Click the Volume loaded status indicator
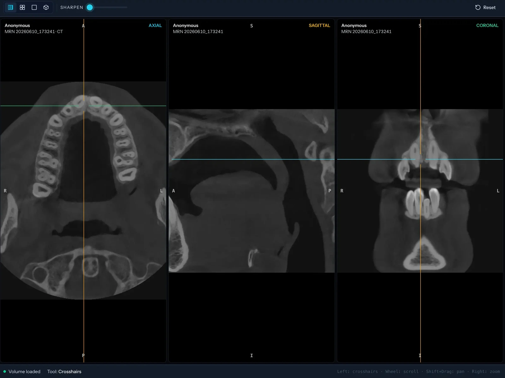 (22, 372)
